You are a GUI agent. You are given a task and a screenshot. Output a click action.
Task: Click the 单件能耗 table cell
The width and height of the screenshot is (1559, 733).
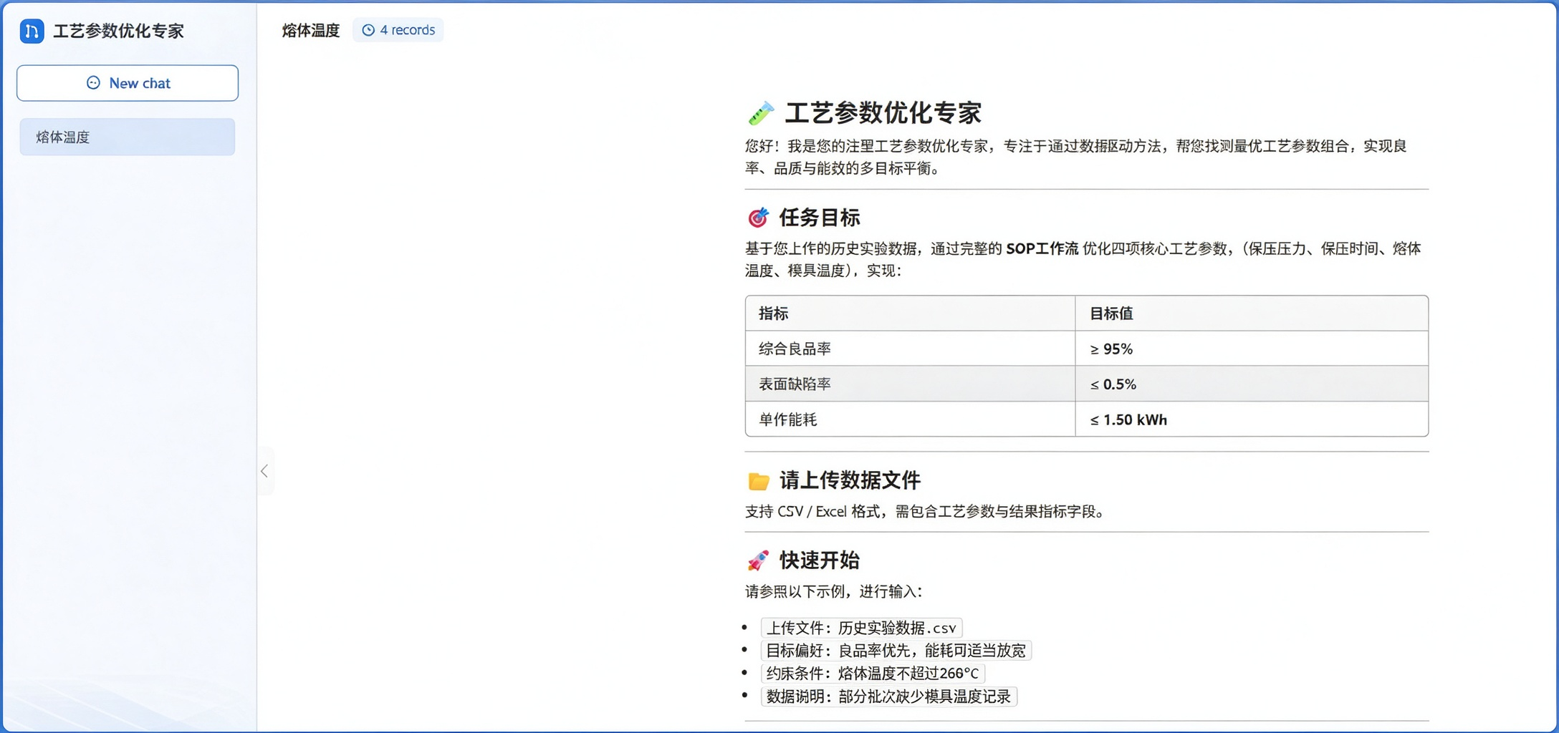pos(910,419)
